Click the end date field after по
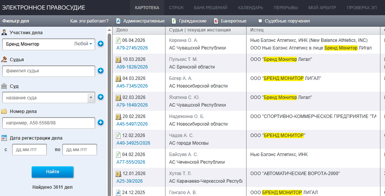Screen dimensions: 385x196 point(80,150)
